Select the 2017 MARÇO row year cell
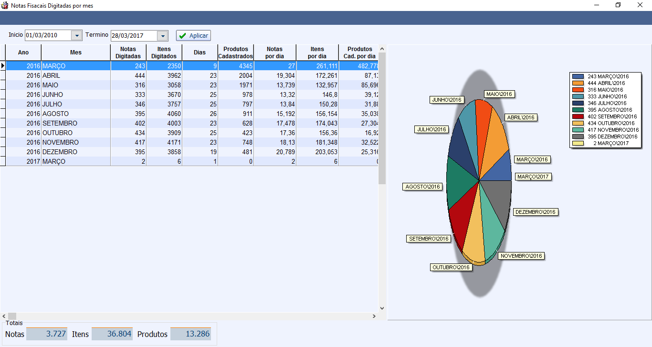The height and width of the screenshot is (347, 652). 23,161
